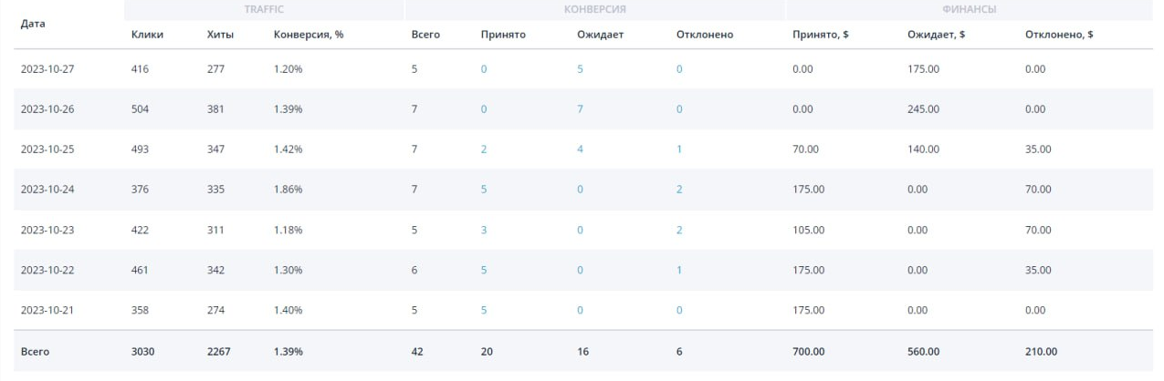Click the Принято count link for 2023-10-23
The width and height of the screenshot is (1164, 381).
(x=484, y=230)
